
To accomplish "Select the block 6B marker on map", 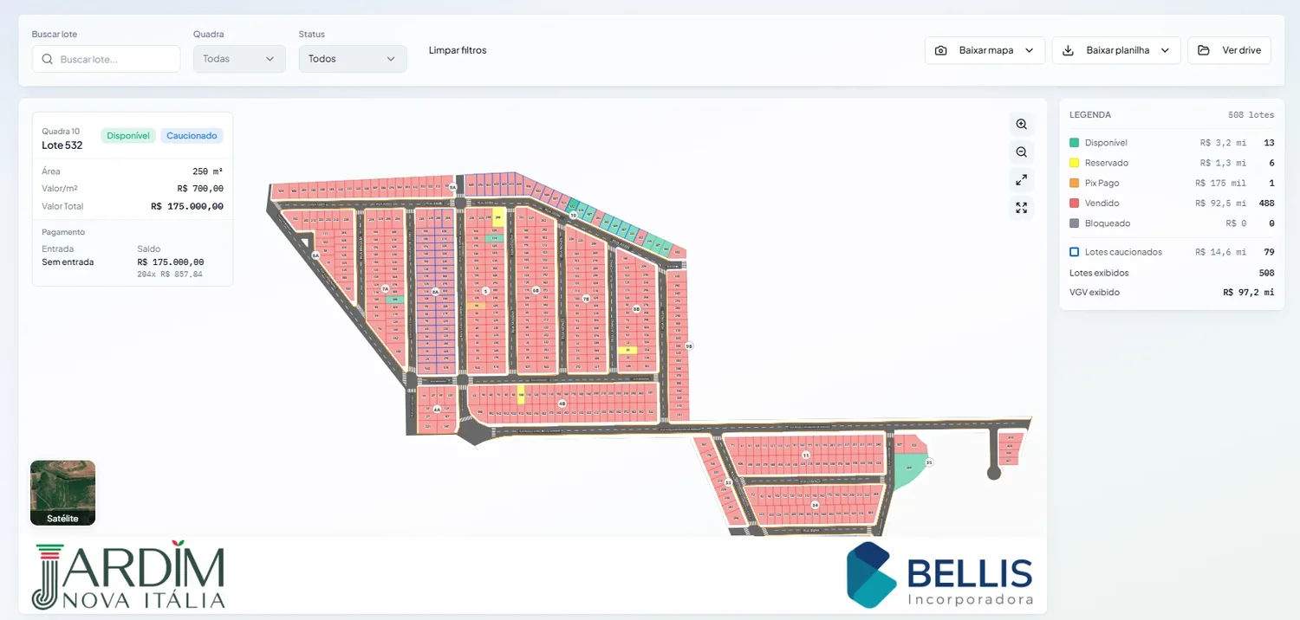I will pyautogui.click(x=536, y=290).
